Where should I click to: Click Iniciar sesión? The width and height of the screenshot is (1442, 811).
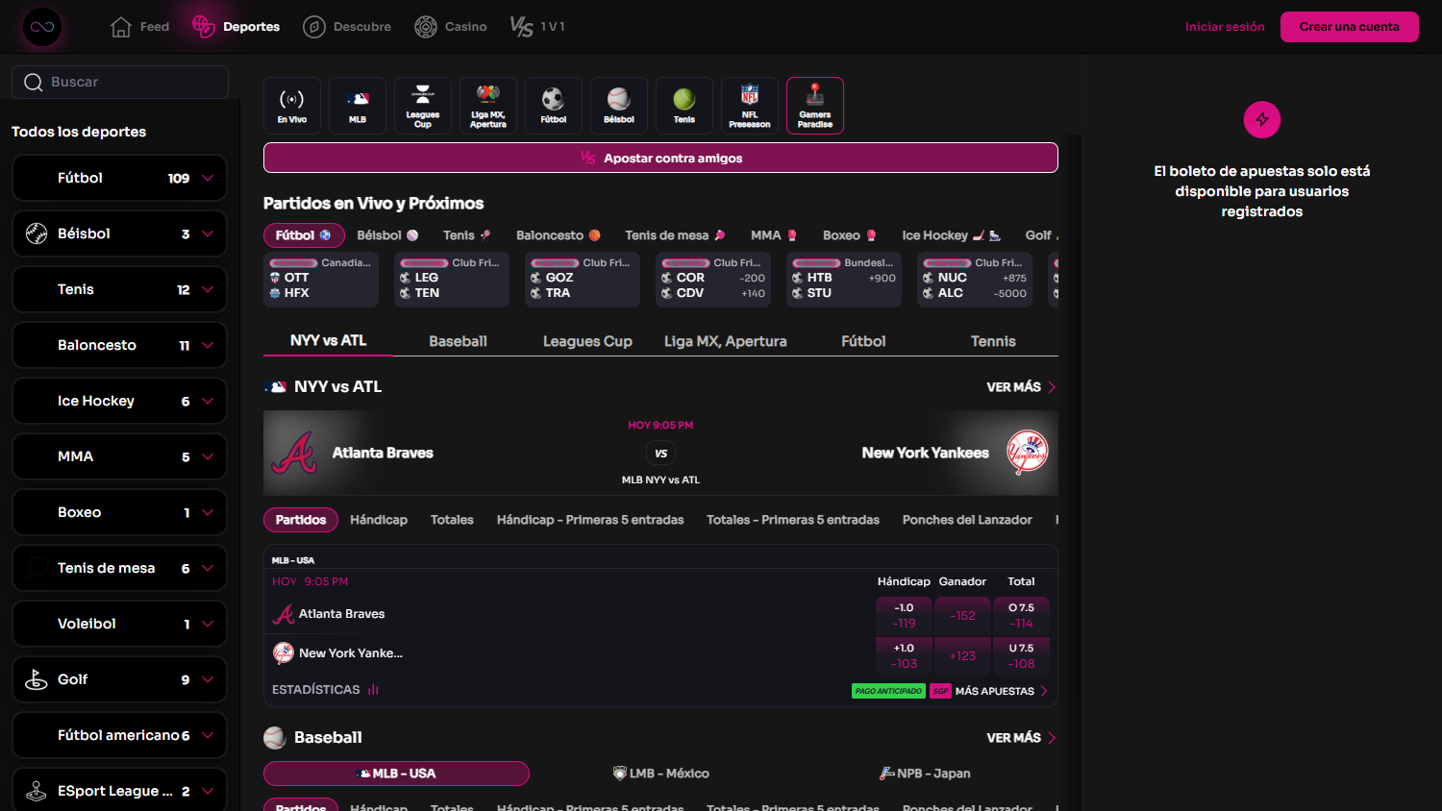coord(1225,27)
